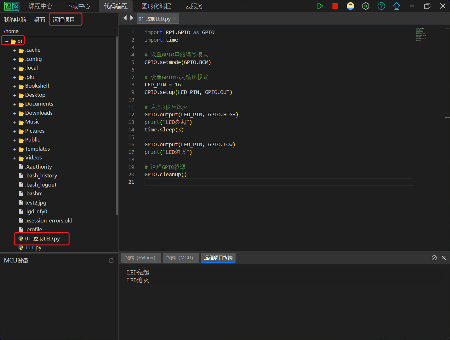Switch to 代码编程 tab
This screenshot has height=340, width=450.
(x=116, y=6)
